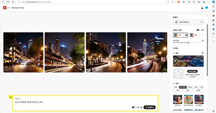Select the middle tab in second effects row

[x=188, y=90]
